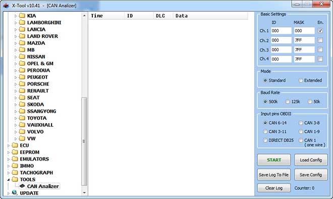This screenshot has width=333, height=199.
Task: Click the Clear Log button
Action: click(x=274, y=188)
